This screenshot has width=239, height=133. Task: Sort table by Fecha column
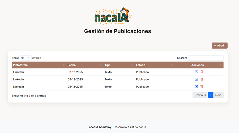tap(85, 65)
